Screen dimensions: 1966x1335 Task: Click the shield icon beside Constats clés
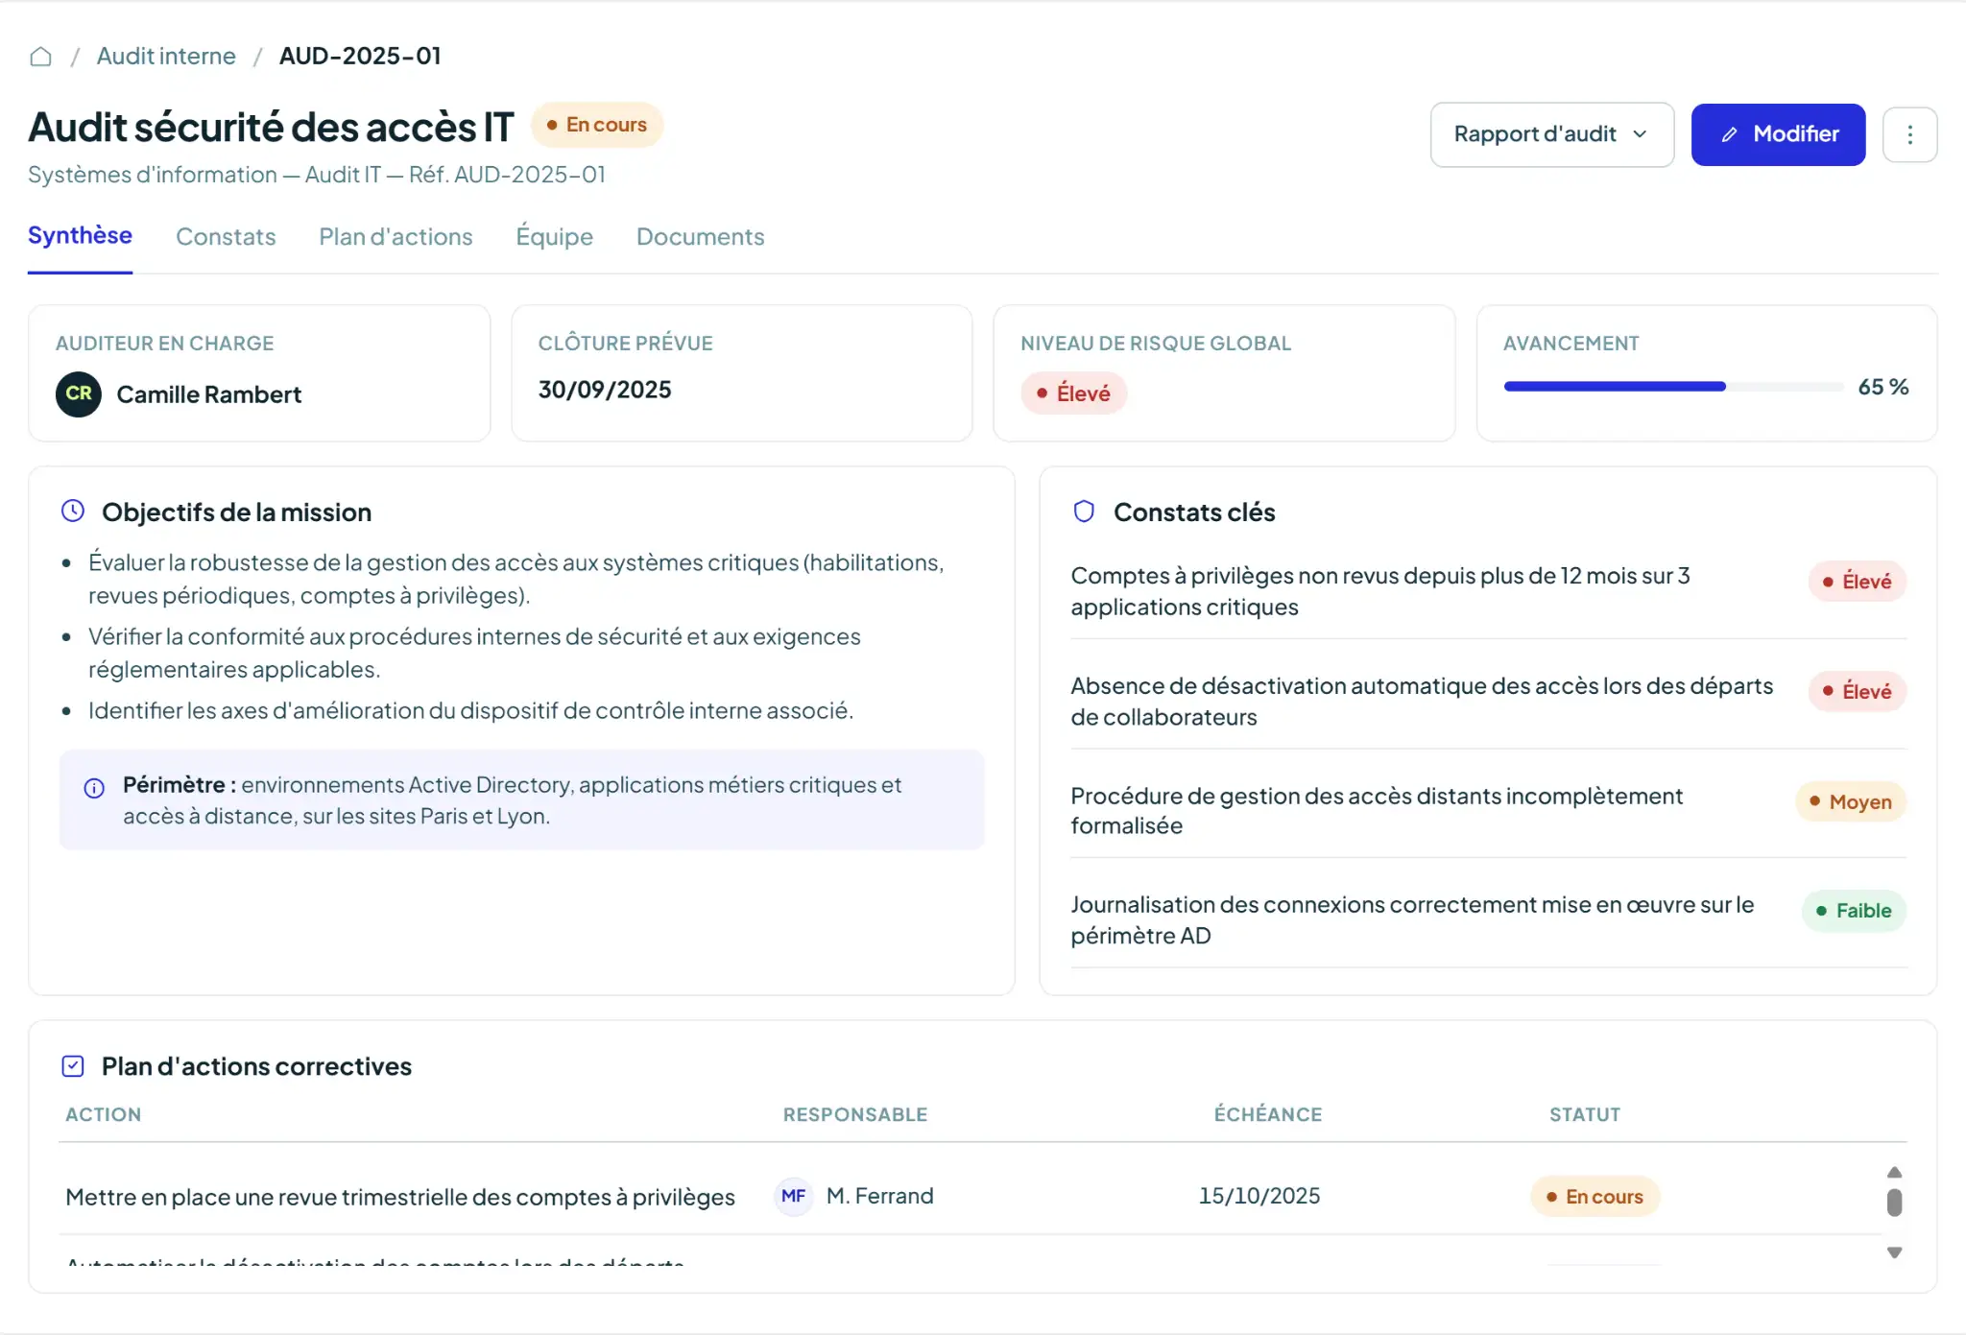(x=1084, y=511)
